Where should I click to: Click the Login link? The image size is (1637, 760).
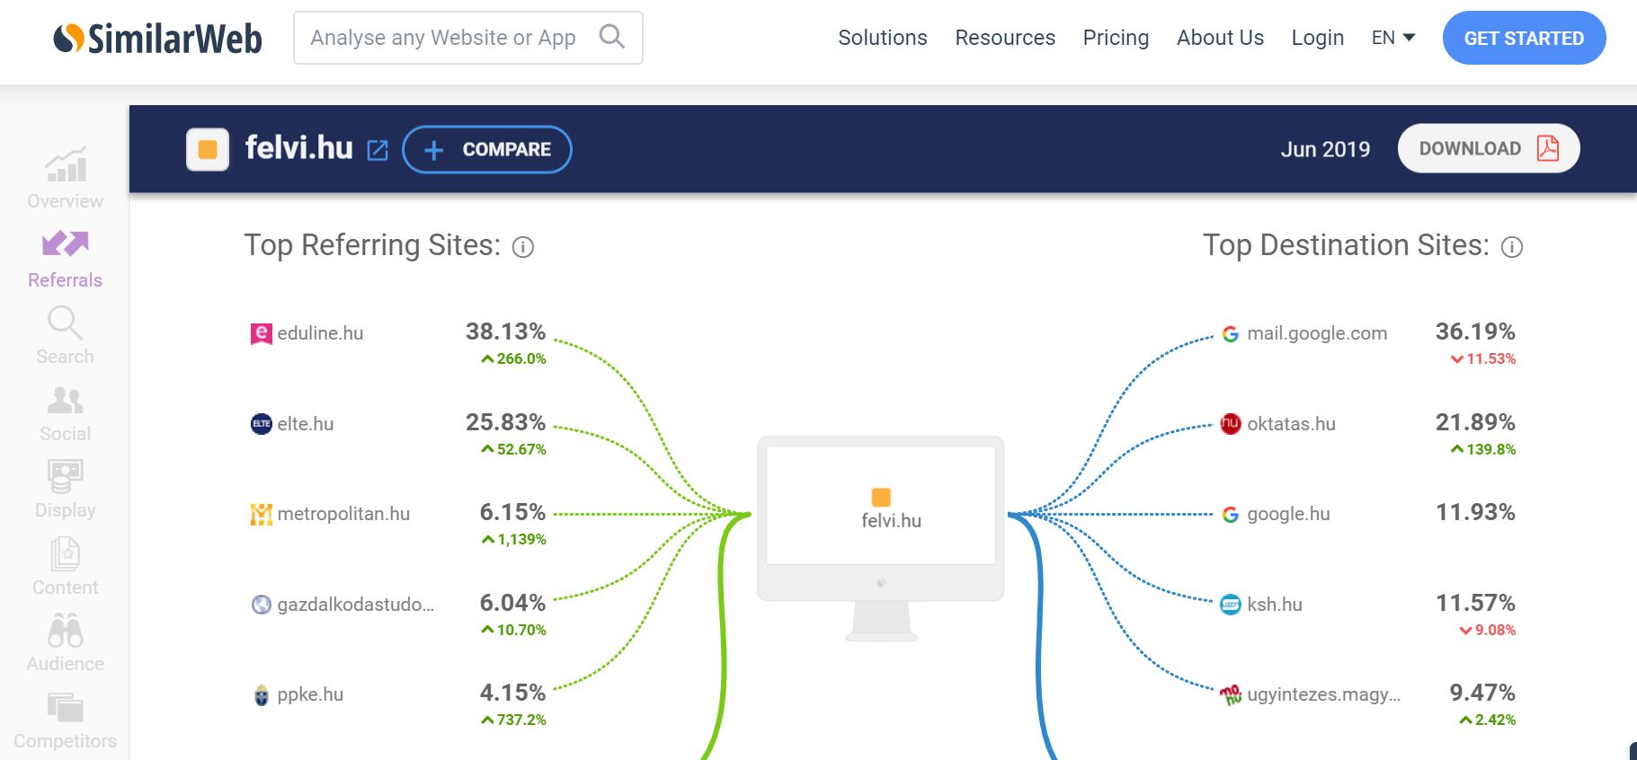(x=1317, y=38)
